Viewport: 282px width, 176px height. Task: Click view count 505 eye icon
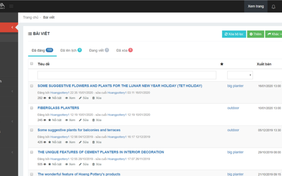(x=45, y=164)
